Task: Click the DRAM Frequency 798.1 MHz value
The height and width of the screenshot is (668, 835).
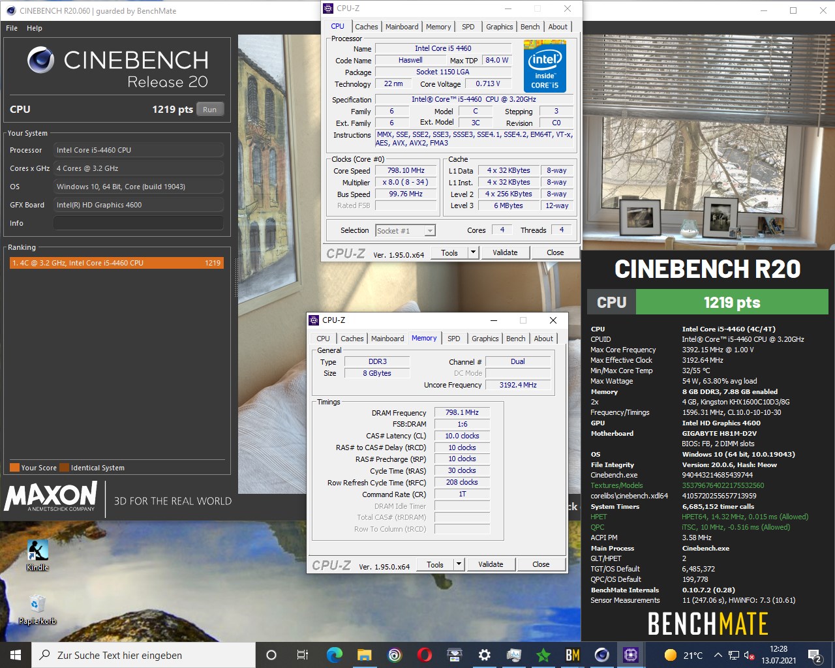Action: 462,412
